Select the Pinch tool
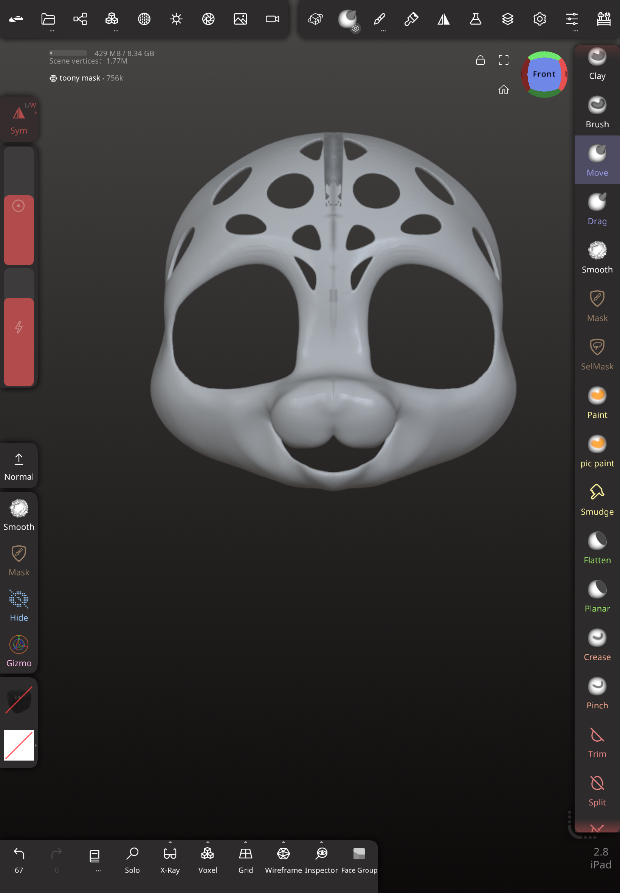This screenshot has height=893, width=620. click(x=597, y=694)
